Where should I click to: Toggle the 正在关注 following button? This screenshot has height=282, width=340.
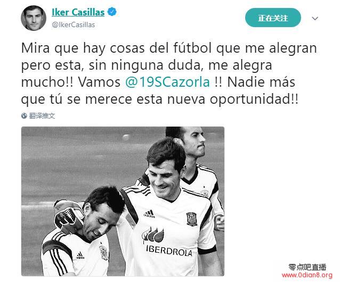[x=273, y=18]
